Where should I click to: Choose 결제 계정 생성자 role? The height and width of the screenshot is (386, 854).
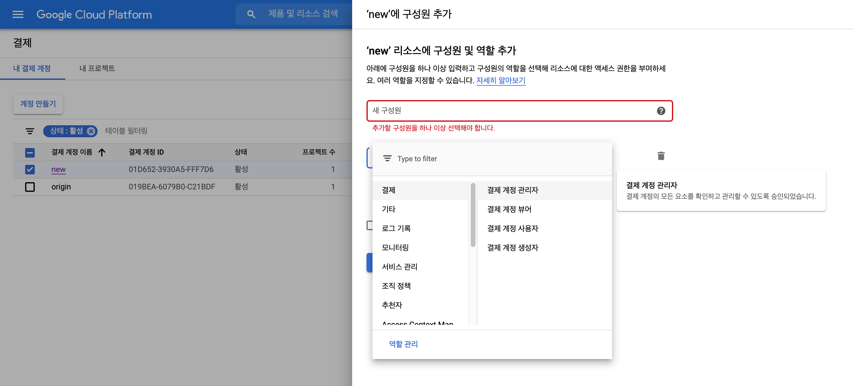point(544,248)
